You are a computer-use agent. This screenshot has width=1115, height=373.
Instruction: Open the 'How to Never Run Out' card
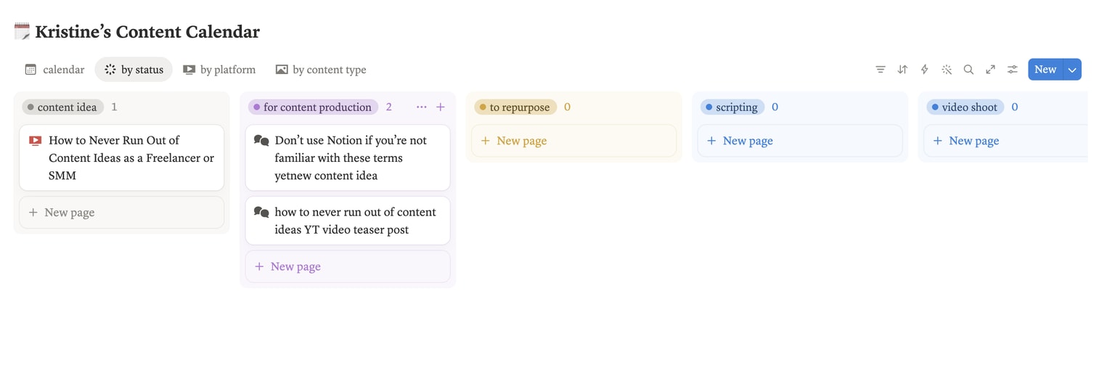tap(122, 157)
